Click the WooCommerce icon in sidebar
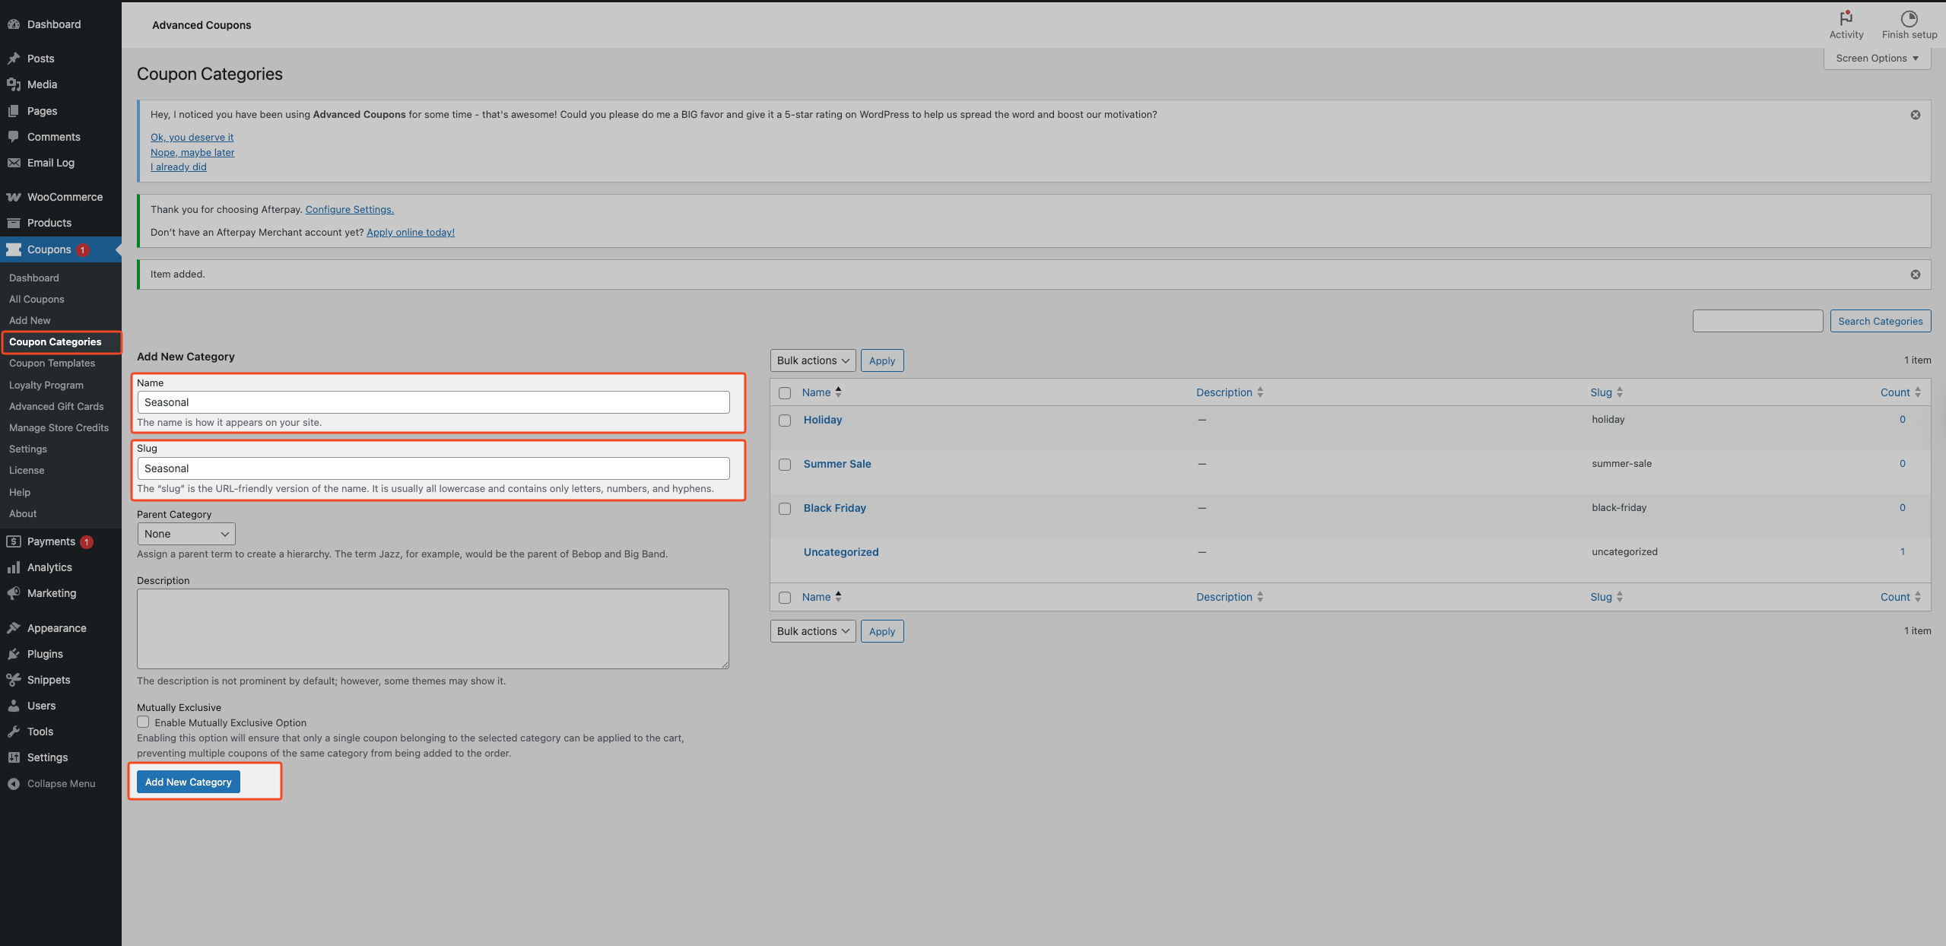 click(14, 197)
